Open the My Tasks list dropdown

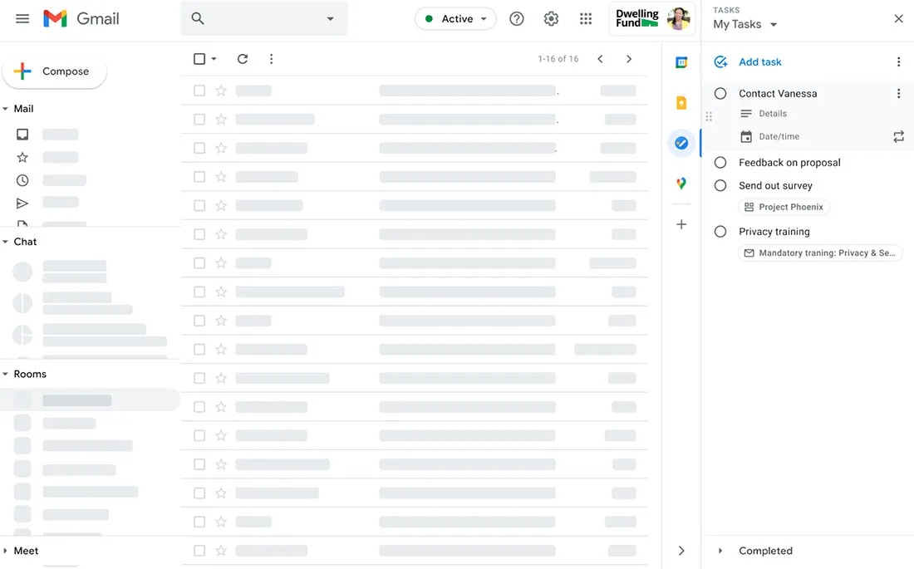(x=744, y=24)
